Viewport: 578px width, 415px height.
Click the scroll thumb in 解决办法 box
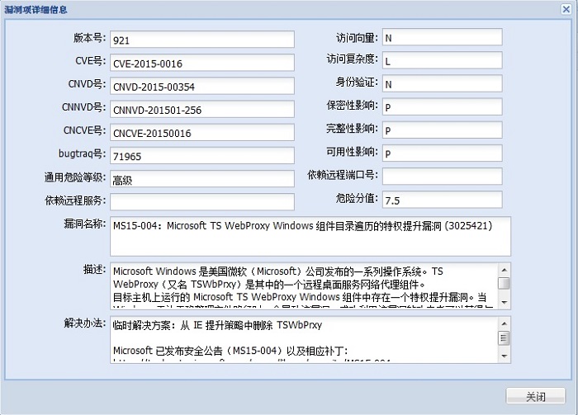tap(504, 338)
